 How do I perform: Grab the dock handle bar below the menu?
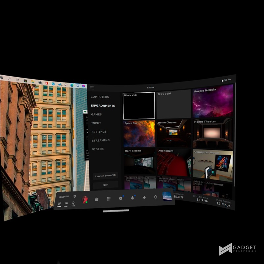click(116, 211)
